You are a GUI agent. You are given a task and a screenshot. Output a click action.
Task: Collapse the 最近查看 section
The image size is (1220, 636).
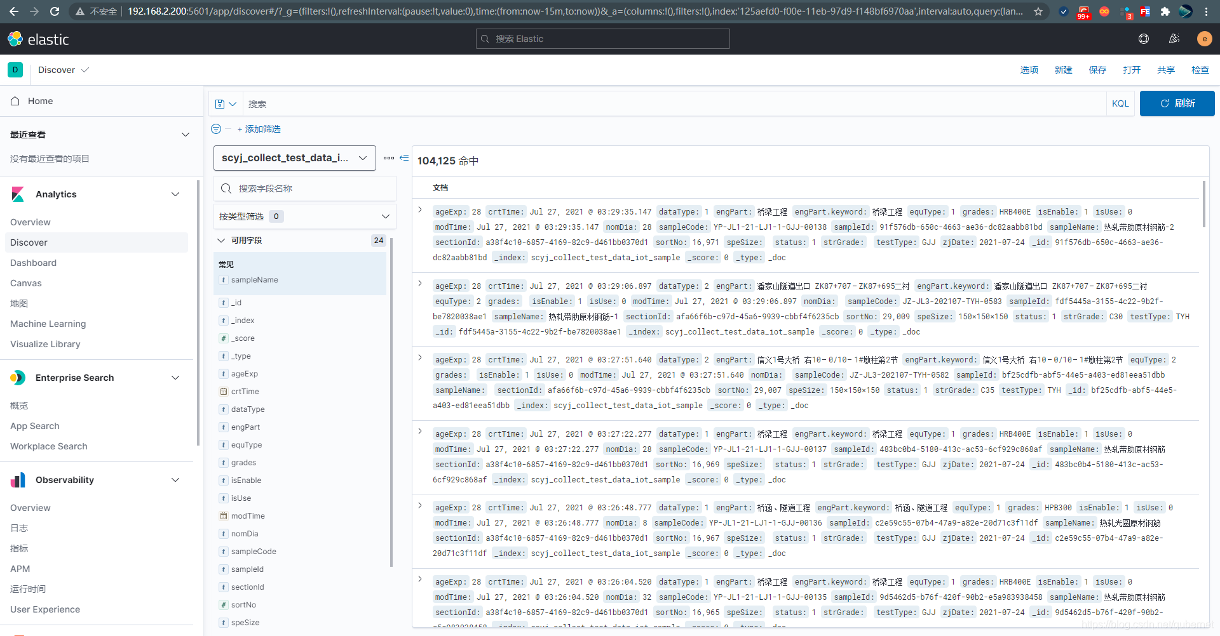click(186, 135)
